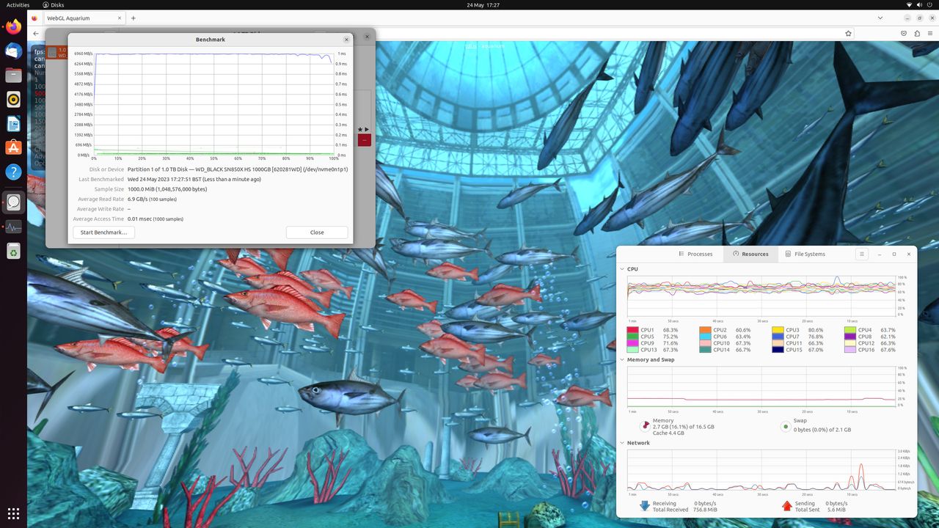Show applications grid in the dock
This screenshot has height=528, width=939.
13,513
